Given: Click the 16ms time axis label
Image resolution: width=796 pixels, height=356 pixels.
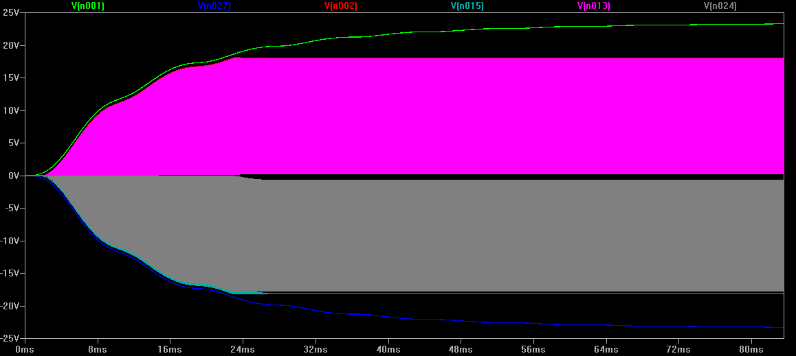Looking at the screenshot, I should tap(170, 349).
